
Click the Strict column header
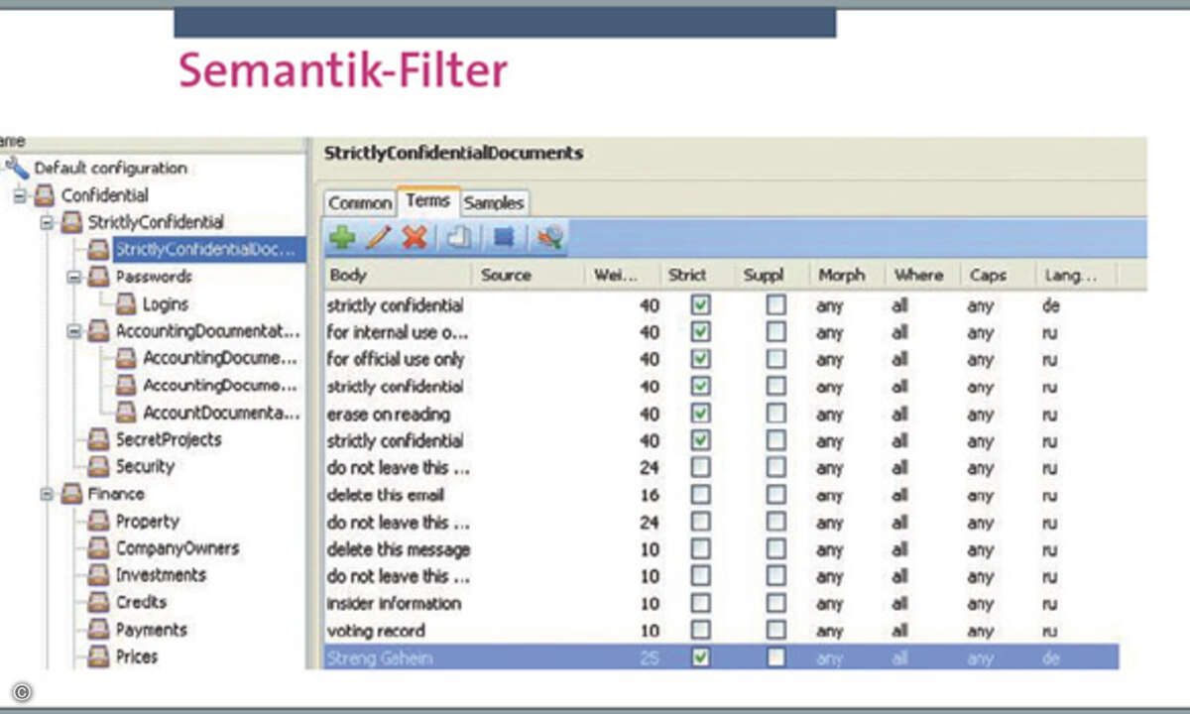click(696, 275)
